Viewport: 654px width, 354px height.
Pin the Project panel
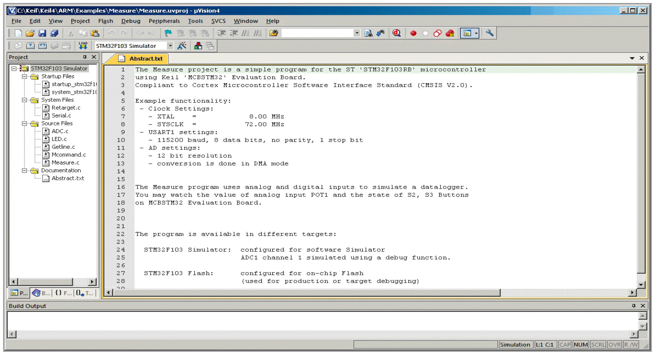coord(85,57)
